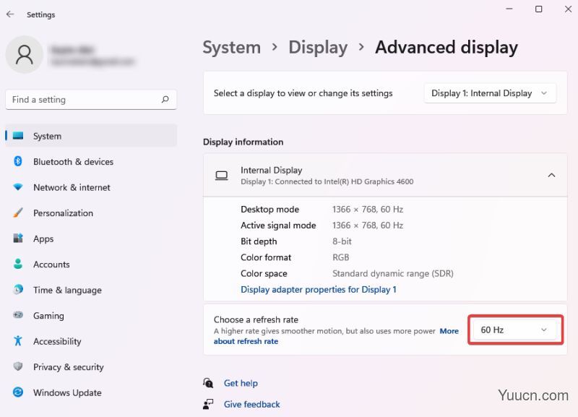Click the Internal Display laptop icon
578x417 pixels.
point(222,176)
